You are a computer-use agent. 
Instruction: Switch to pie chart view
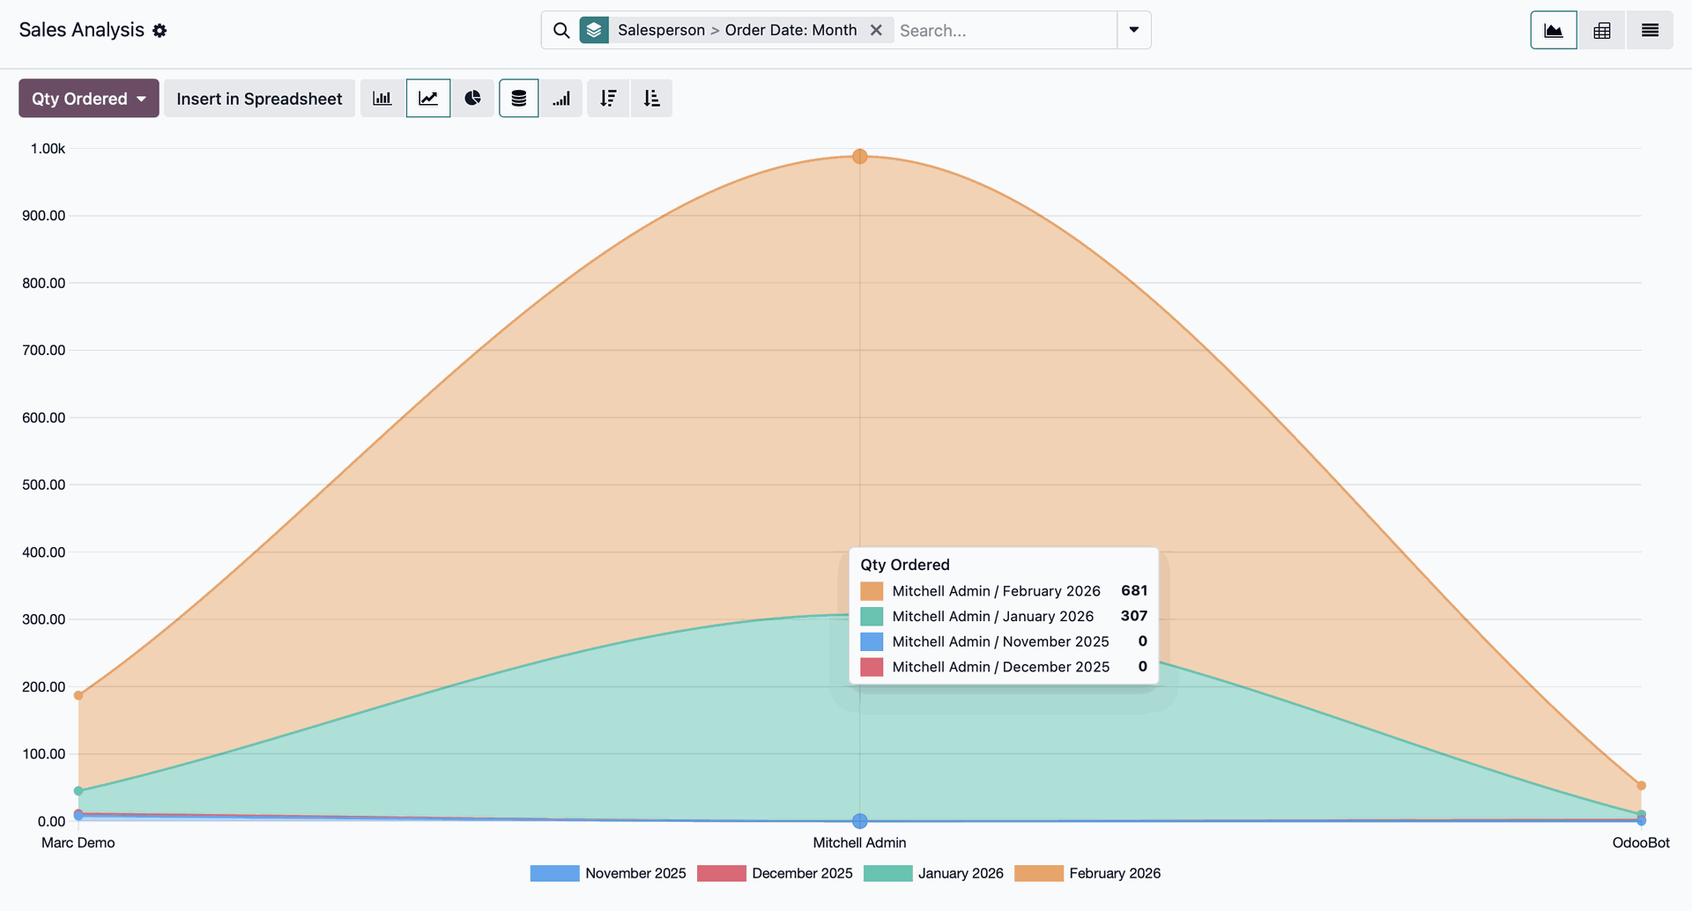473,99
